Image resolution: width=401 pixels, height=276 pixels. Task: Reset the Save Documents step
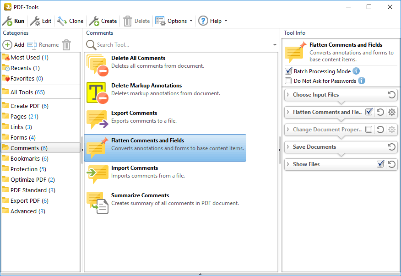(x=391, y=147)
